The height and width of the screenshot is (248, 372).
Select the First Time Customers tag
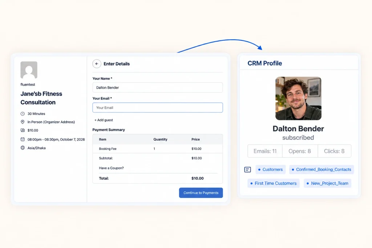point(273,183)
